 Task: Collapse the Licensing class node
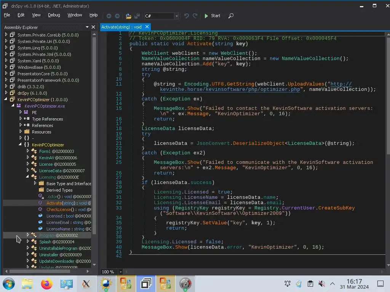(27, 176)
